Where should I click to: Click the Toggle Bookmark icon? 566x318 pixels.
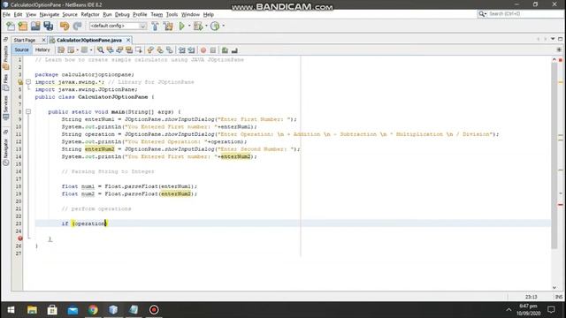169,50
